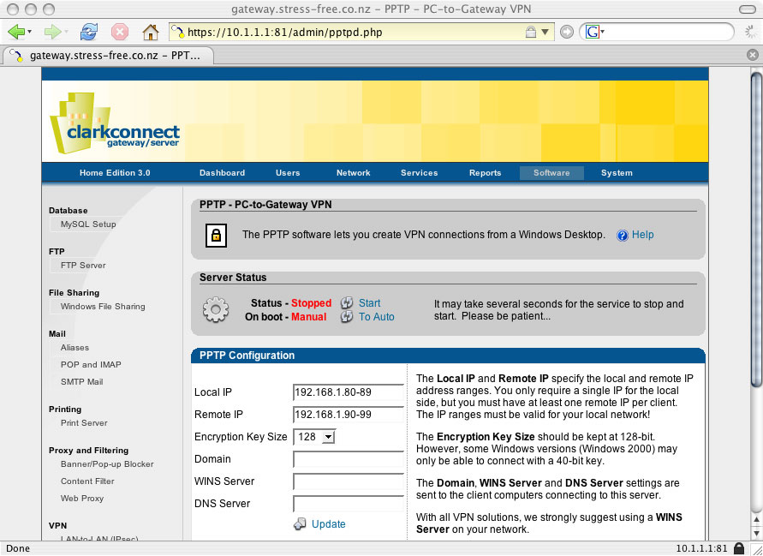Open the Services menu
The height and width of the screenshot is (556, 763).
click(x=419, y=173)
